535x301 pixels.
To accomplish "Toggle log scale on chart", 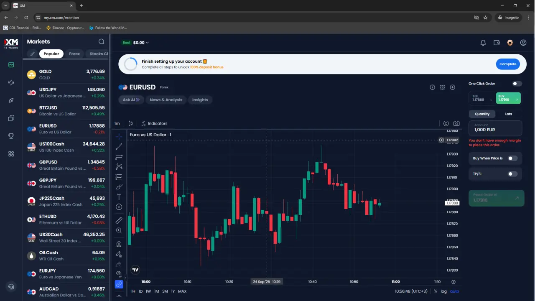I will (443, 291).
